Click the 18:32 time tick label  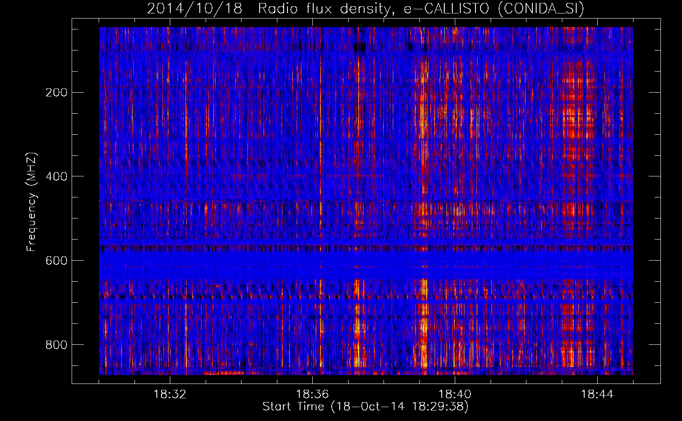[x=170, y=394]
